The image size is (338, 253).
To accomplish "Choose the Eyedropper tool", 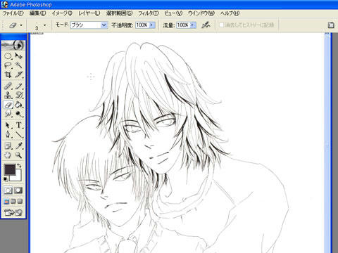I will click(x=18, y=145).
